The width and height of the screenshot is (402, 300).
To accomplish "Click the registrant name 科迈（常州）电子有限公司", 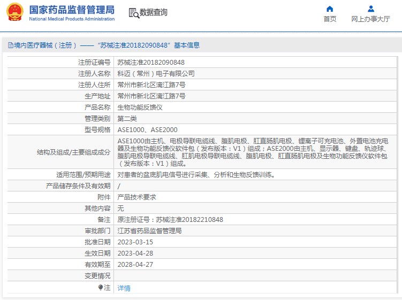I will pyautogui.click(x=156, y=73).
